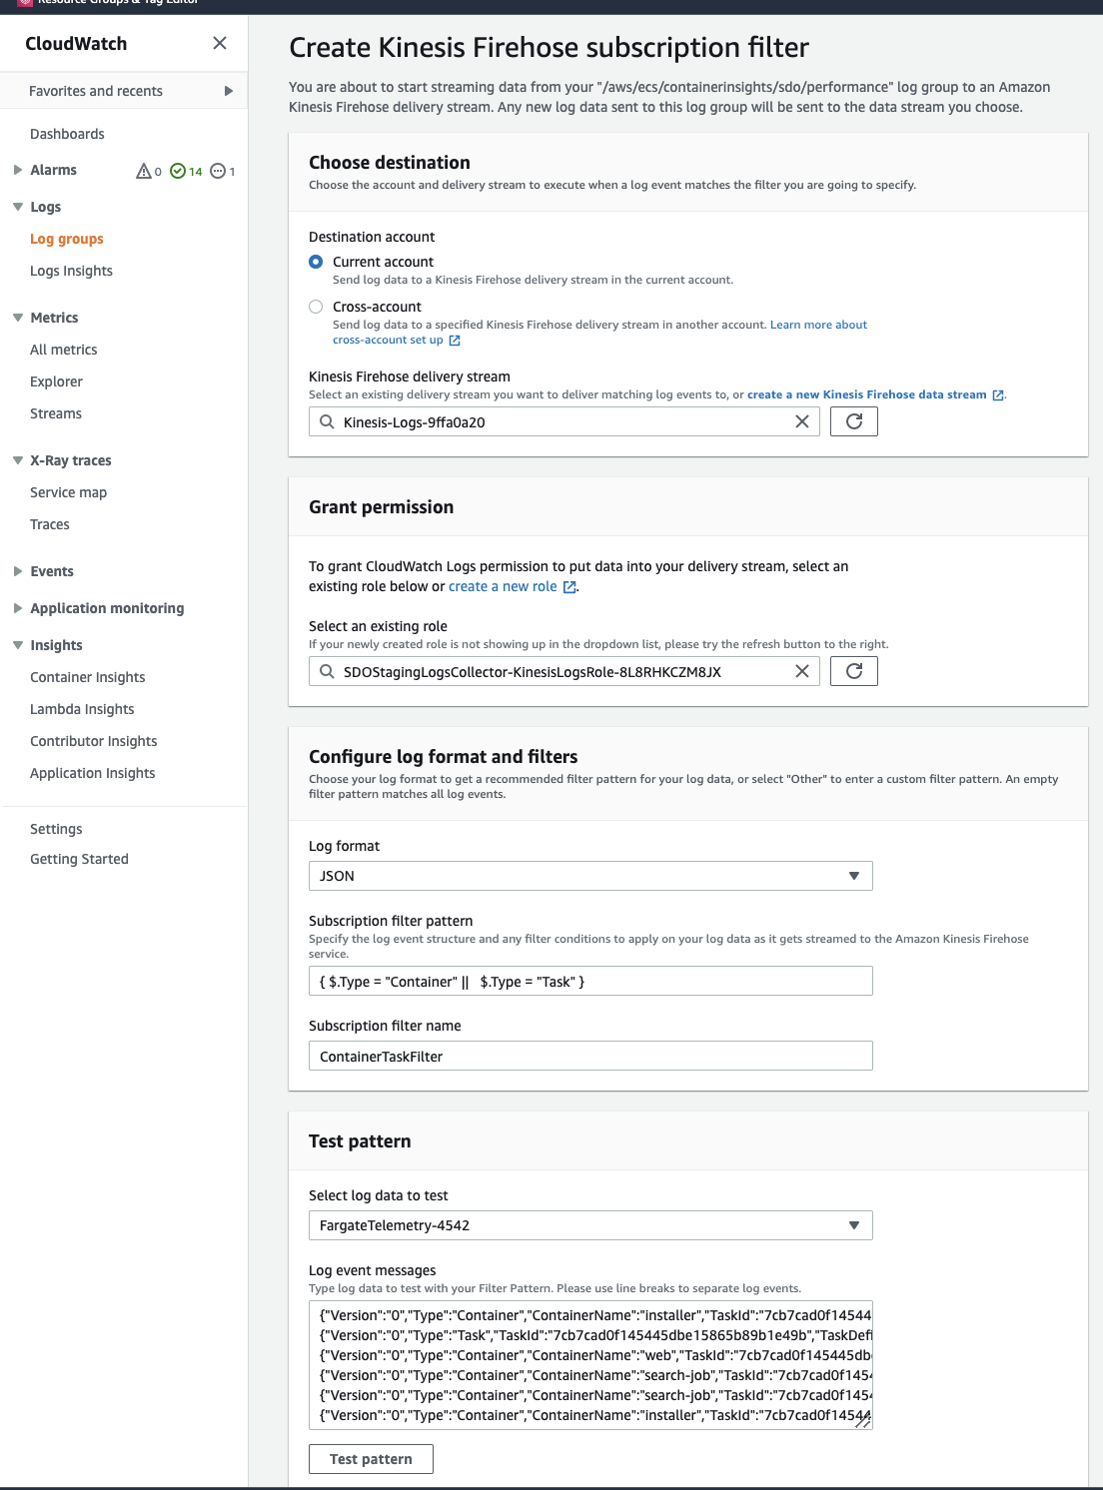Click the search icon in role field
Viewport: 1103px width, 1490px height.
[x=327, y=671]
